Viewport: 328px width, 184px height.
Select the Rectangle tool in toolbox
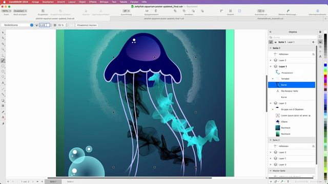click(3, 66)
